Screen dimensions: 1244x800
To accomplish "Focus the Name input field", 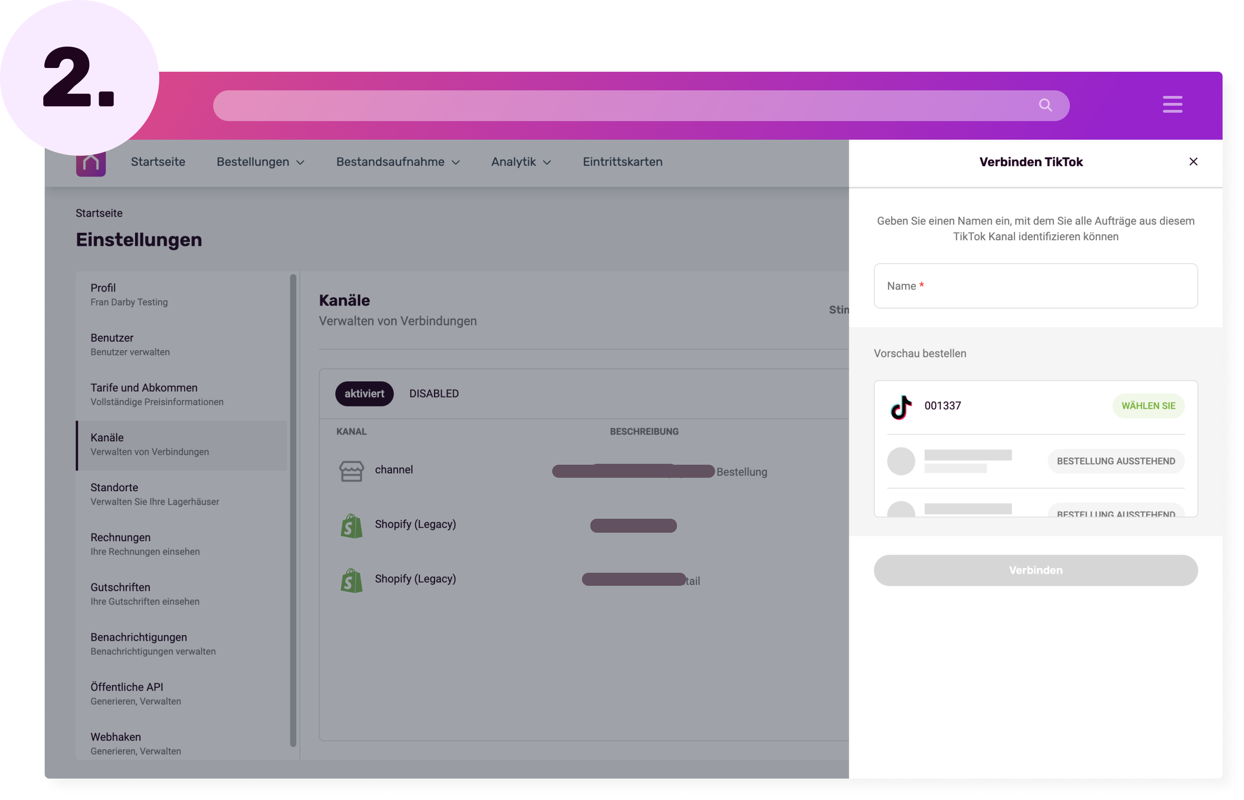I will [x=1035, y=286].
